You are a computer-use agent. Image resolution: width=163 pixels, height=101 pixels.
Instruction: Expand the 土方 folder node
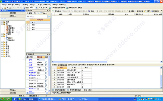coord(2,50)
